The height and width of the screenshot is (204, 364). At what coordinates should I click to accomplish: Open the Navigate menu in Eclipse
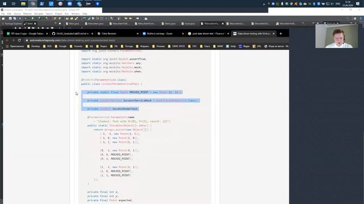tap(39, 14)
